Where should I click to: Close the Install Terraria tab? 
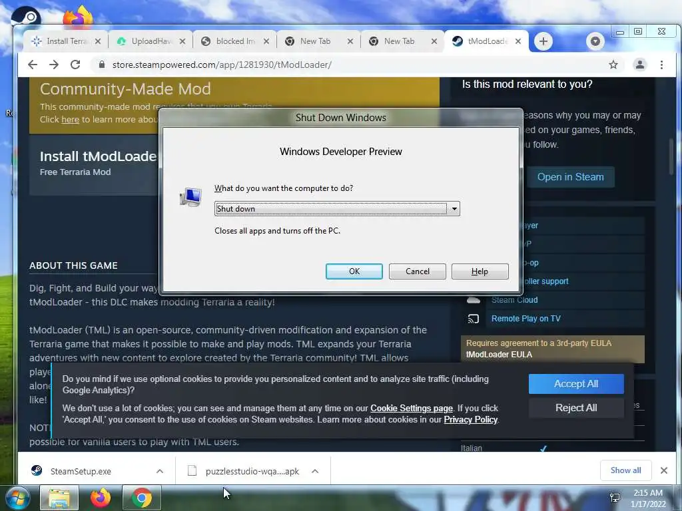[x=98, y=41]
